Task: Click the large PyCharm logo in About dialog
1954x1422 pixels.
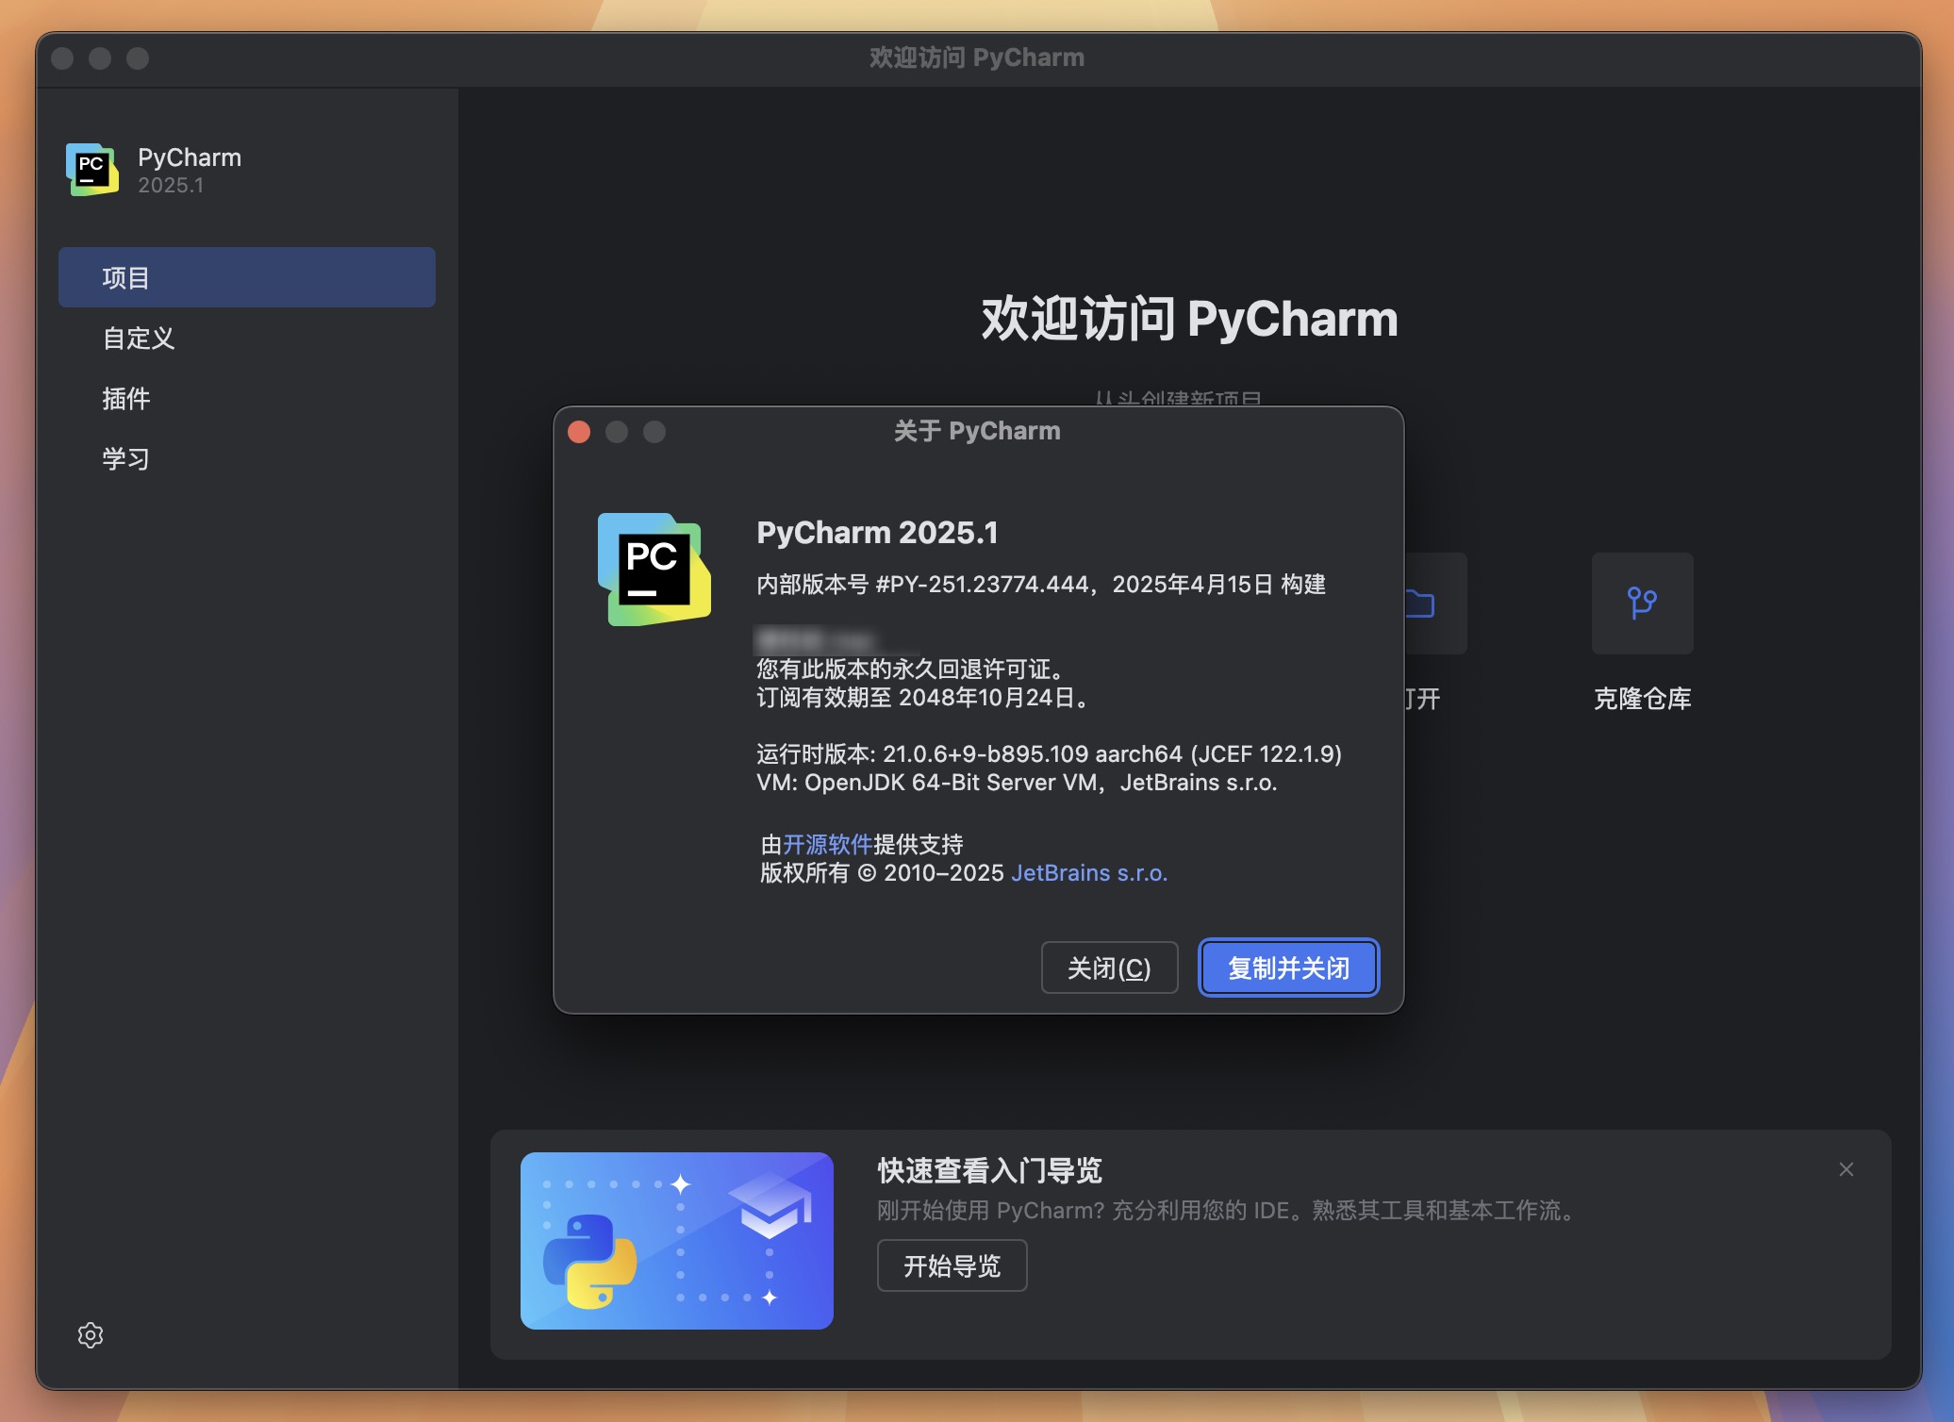Action: [x=654, y=569]
